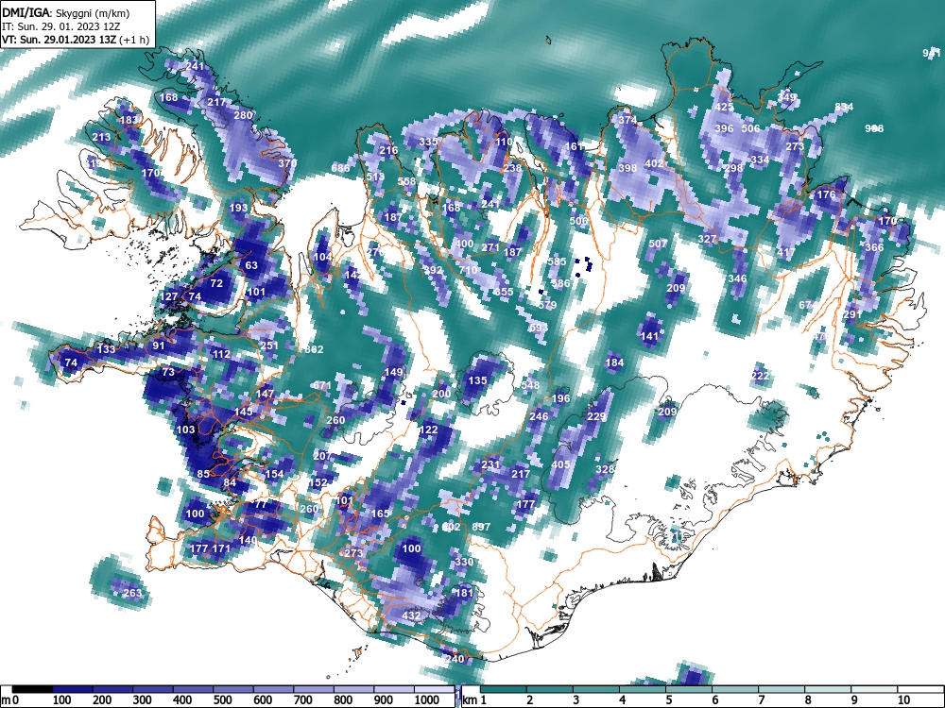Click the visibility value '213'
This screenshot has width=945, height=708.
point(101,137)
